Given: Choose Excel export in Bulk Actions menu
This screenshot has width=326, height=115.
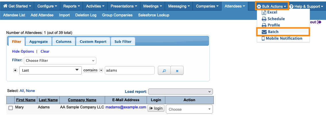Looking at the screenshot, I should pyautogui.click(x=272, y=12).
